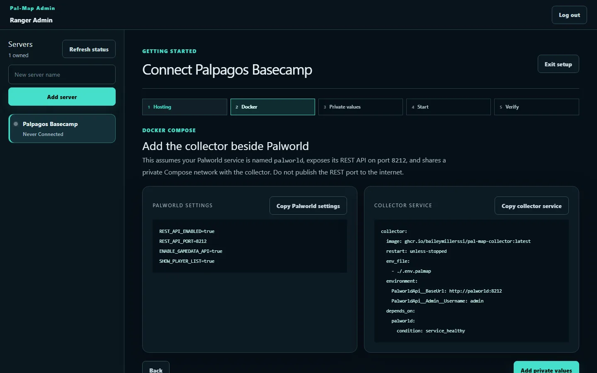The height and width of the screenshot is (373, 597).
Task: Click ENABLE_GAMEDATA_API=true line
Action: point(191,251)
